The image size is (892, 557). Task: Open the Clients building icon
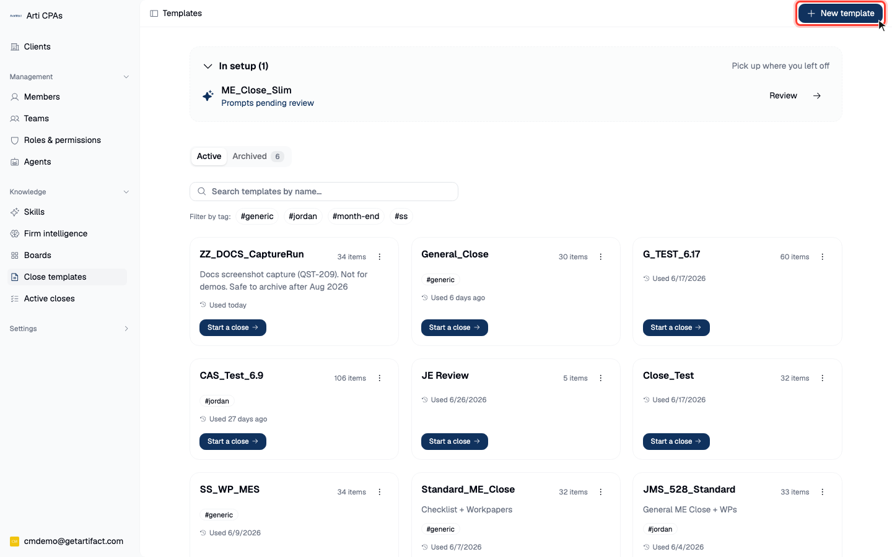tap(15, 47)
